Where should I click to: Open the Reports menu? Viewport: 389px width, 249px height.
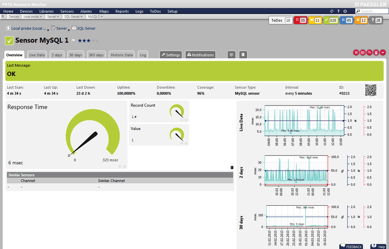[122, 11]
